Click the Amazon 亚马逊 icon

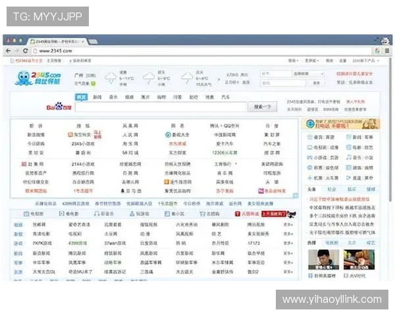[x=122, y=191]
